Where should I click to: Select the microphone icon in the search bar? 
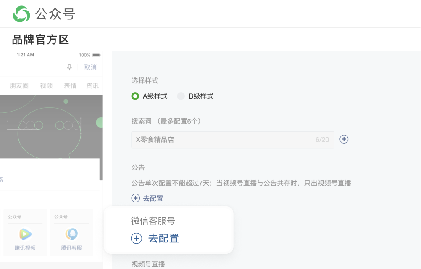tap(70, 67)
